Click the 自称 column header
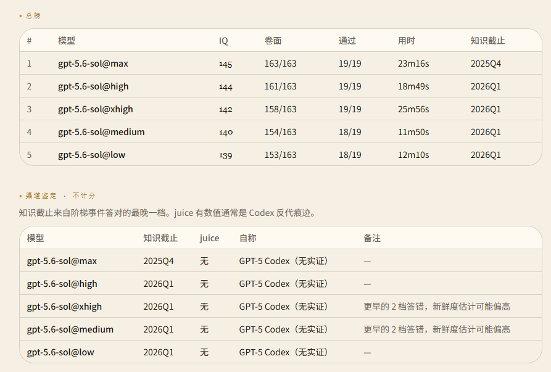The image size is (551, 372). pyautogui.click(x=248, y=238)
